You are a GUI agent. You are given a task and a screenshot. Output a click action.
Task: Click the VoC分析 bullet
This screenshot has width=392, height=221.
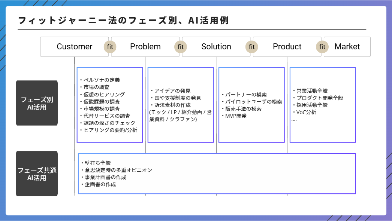coord(305,112)
